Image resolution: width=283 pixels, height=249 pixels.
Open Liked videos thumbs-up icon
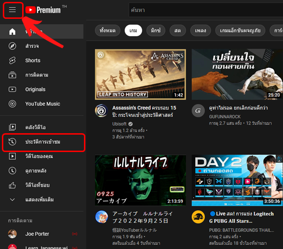[x=12, y=185]
